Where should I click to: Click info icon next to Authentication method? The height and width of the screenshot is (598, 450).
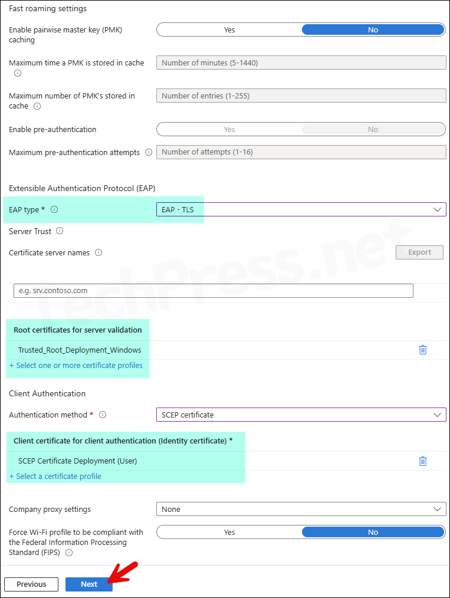[x=103, y=415]
